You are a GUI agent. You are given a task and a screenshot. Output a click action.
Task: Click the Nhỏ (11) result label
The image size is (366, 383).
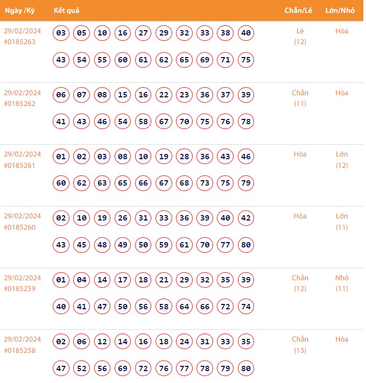click(342, 283)
